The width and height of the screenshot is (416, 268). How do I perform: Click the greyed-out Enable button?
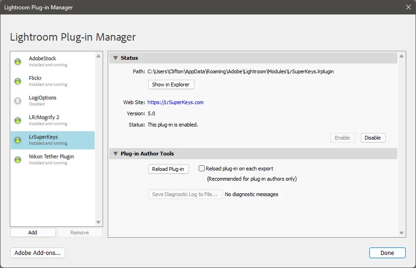342,138
